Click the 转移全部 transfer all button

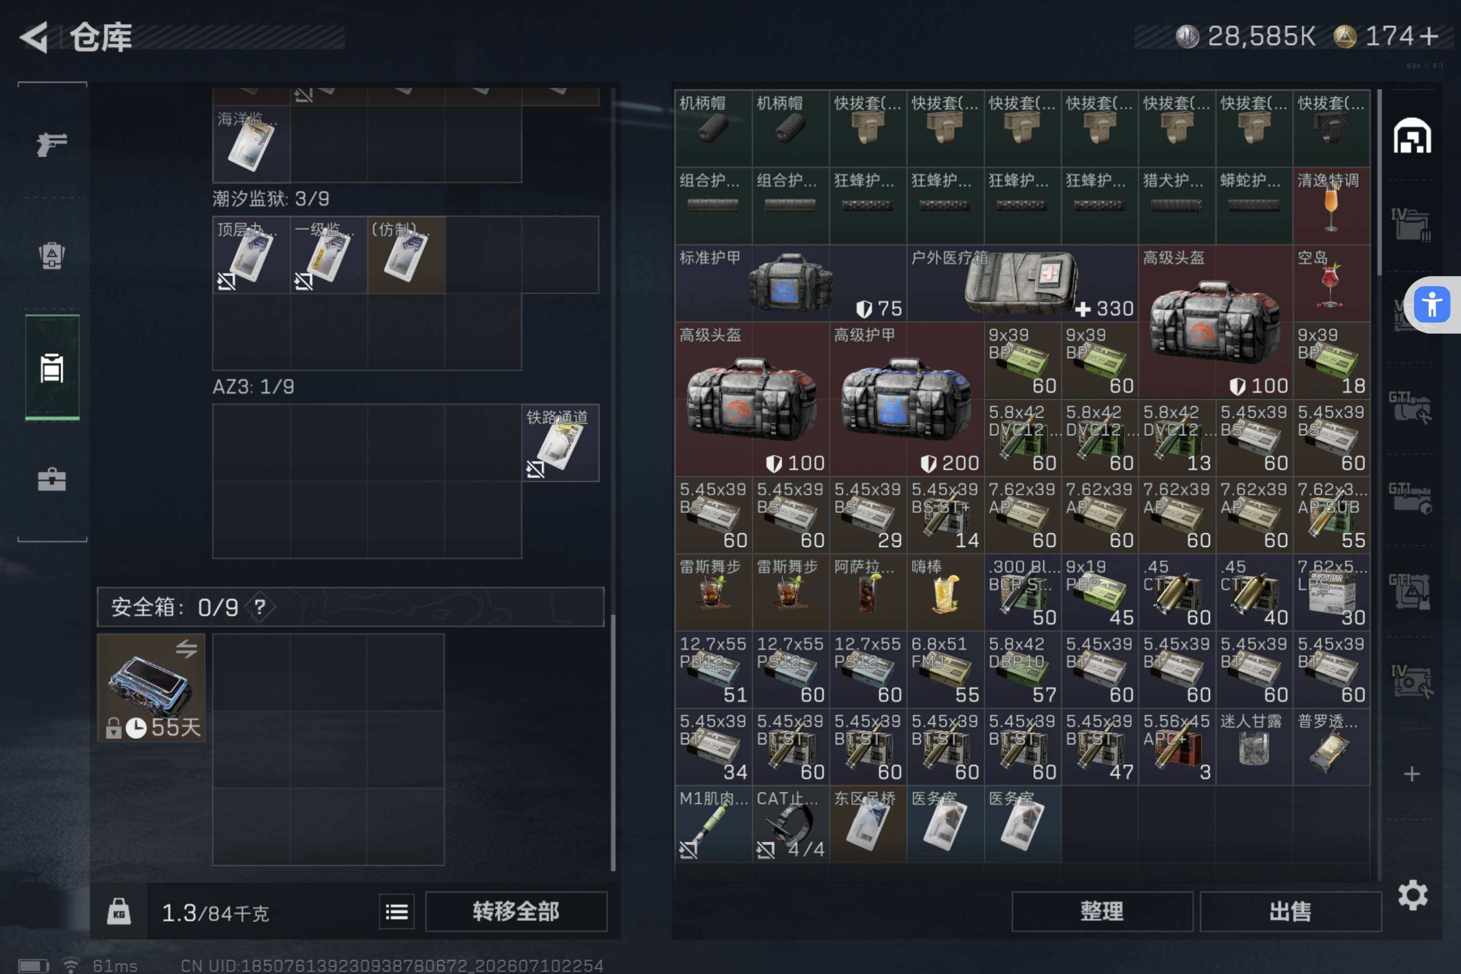[516, 911]
